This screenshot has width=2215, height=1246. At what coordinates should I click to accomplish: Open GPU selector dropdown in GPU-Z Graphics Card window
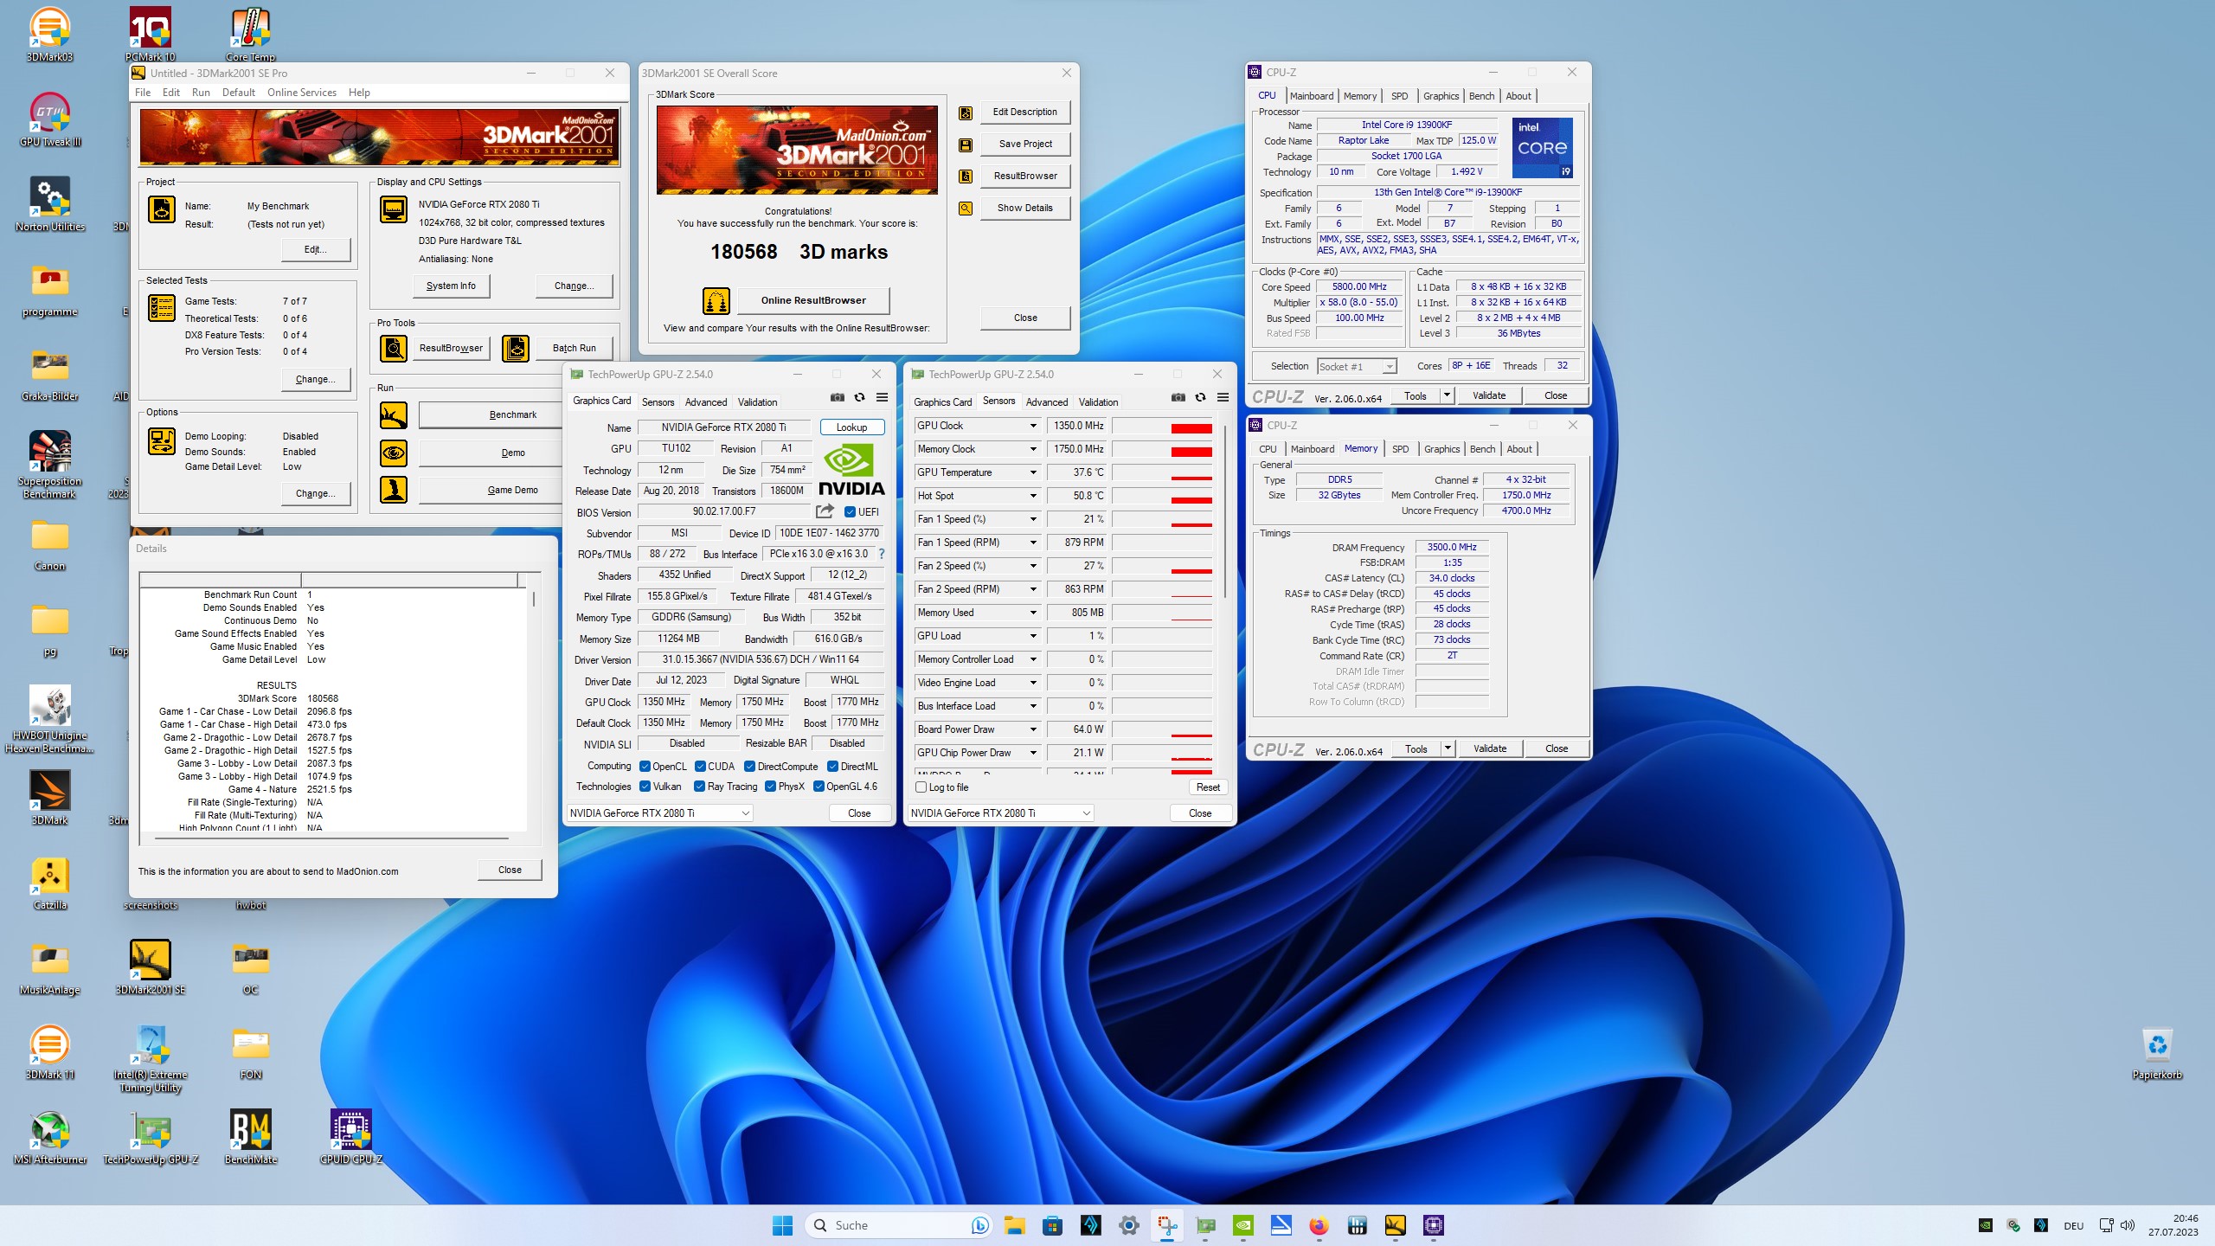(x=659, y=813)
